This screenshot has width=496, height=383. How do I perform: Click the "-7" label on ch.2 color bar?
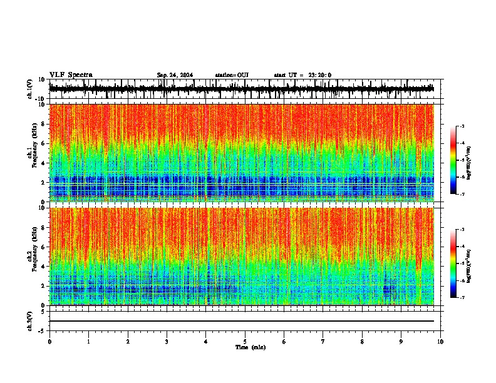462,297
